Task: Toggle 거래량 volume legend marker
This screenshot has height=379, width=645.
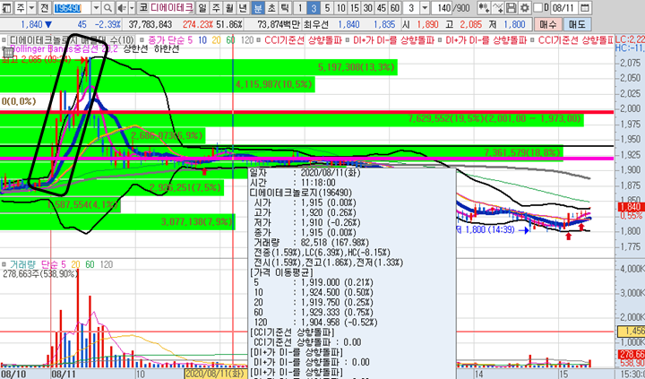Action: click(x=4, y=264)
